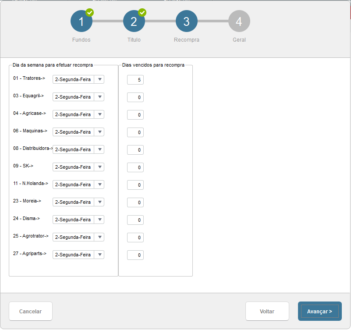
Task: Open the SK weekday dropdown arrow
Action: pyautogui.click(x=100, y=167)
